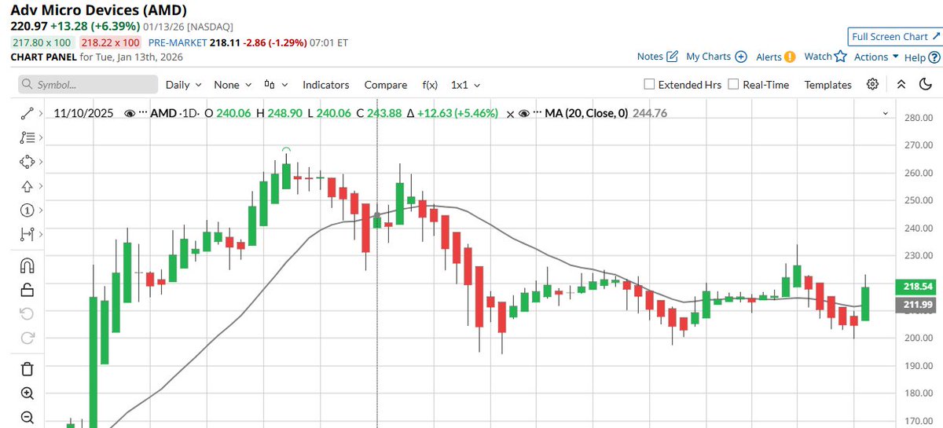
Task: Select the numbered circle marker tool
Action: pyautogui.click(x=27, y=210)
